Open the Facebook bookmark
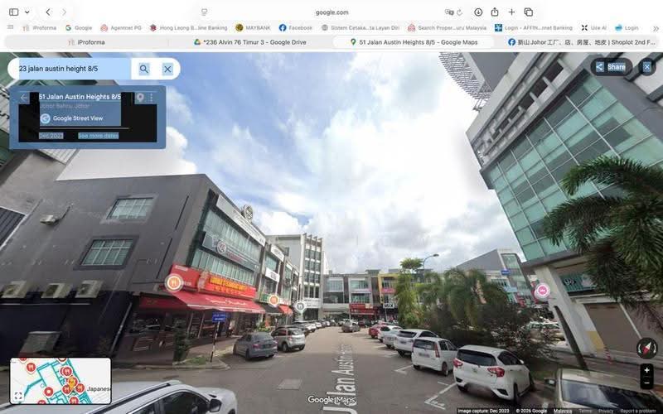 [296, 28]
